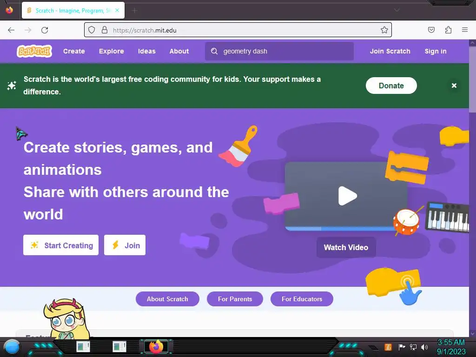Click the Firefox icon left of tabs
This screenshot has width=476, height=357.
(x=9, y=10)
